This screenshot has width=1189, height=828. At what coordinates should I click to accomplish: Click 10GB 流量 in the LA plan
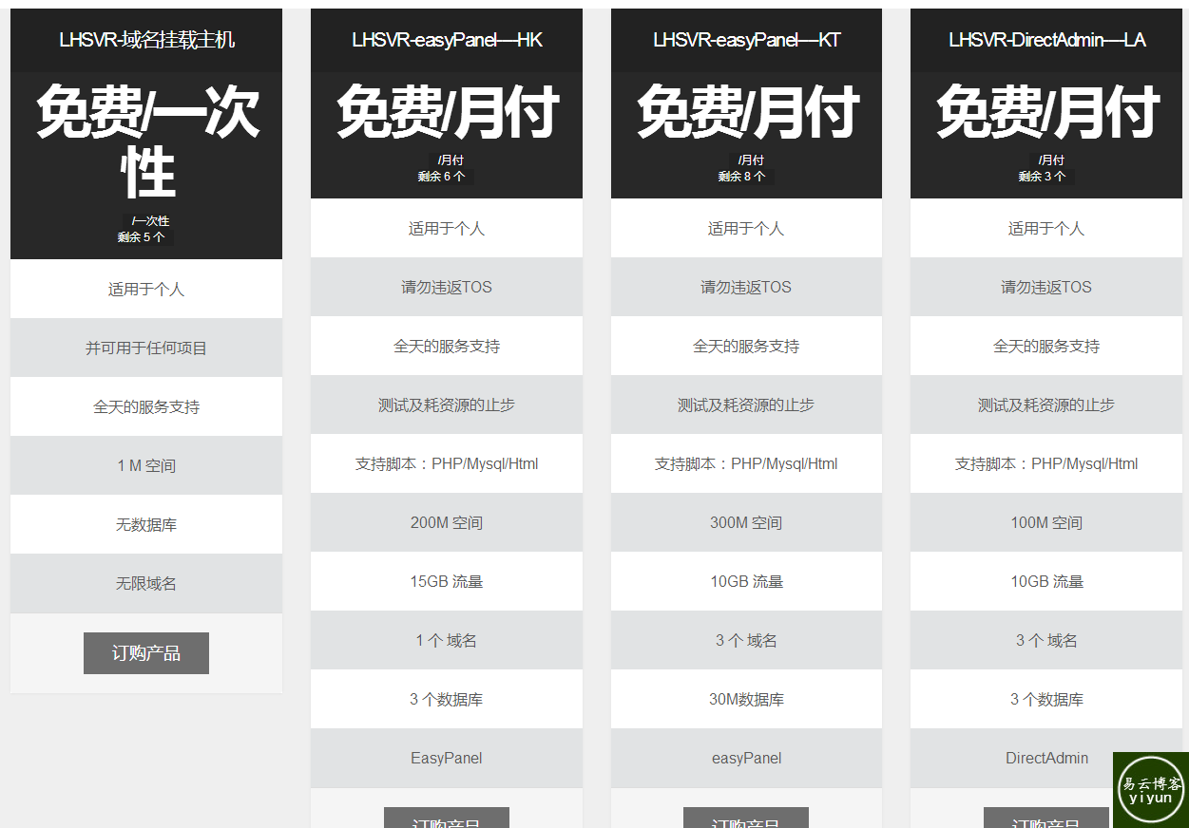(1046, 581)
